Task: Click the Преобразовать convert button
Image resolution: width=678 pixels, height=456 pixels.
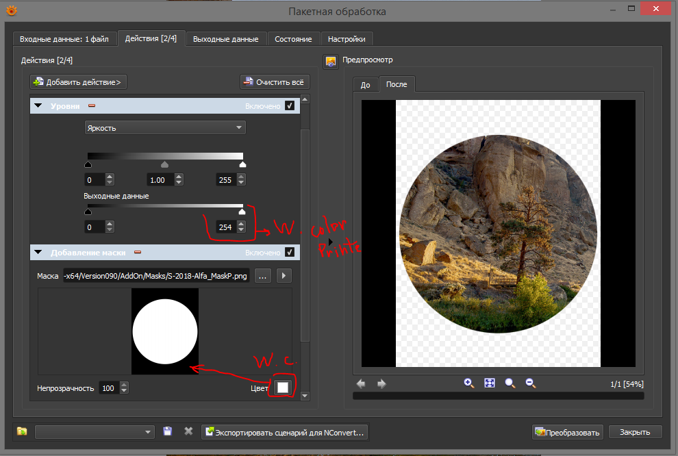Action: [x=568, y=432]
